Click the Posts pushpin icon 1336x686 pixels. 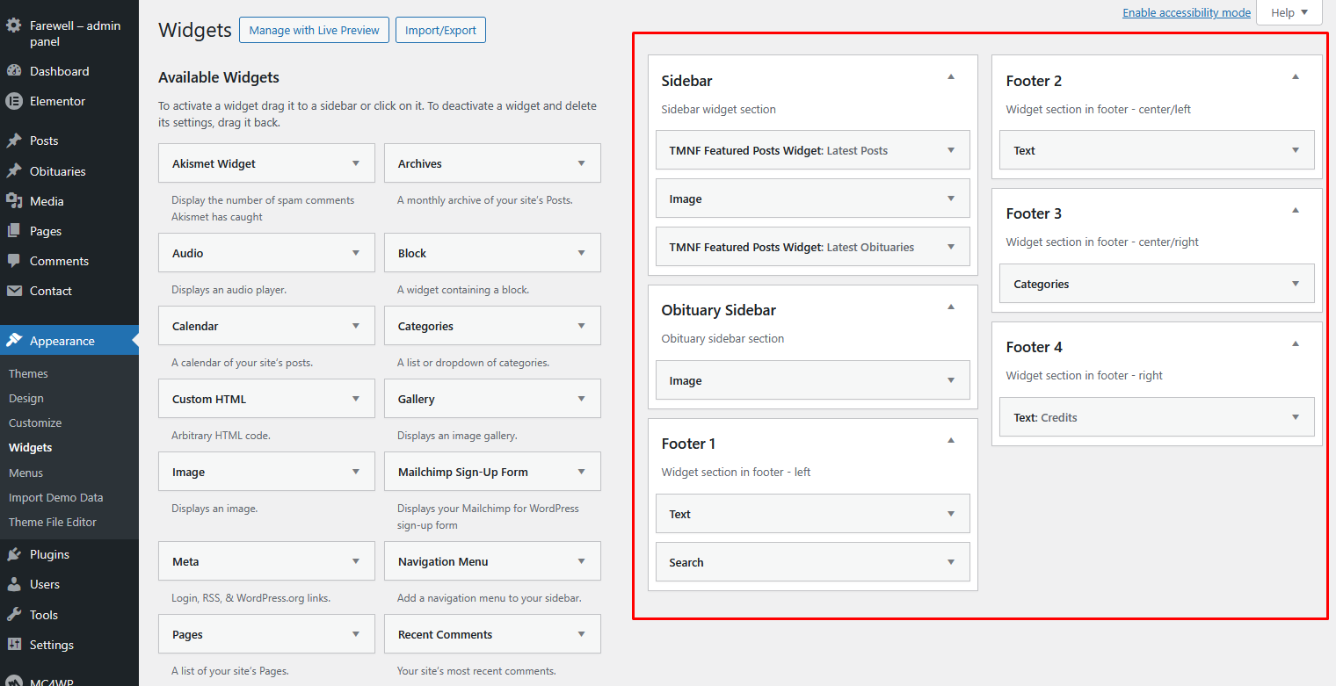[x=14, y=141]
